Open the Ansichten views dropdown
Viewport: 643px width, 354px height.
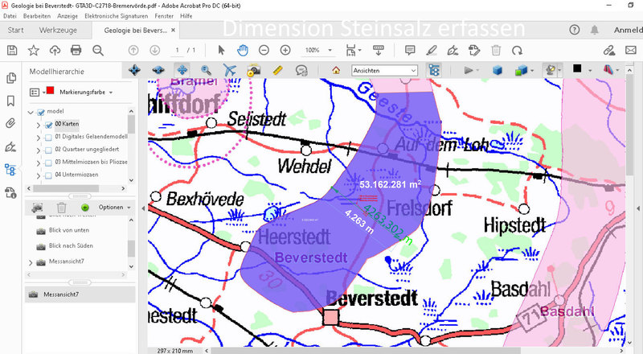pos(384,71)
